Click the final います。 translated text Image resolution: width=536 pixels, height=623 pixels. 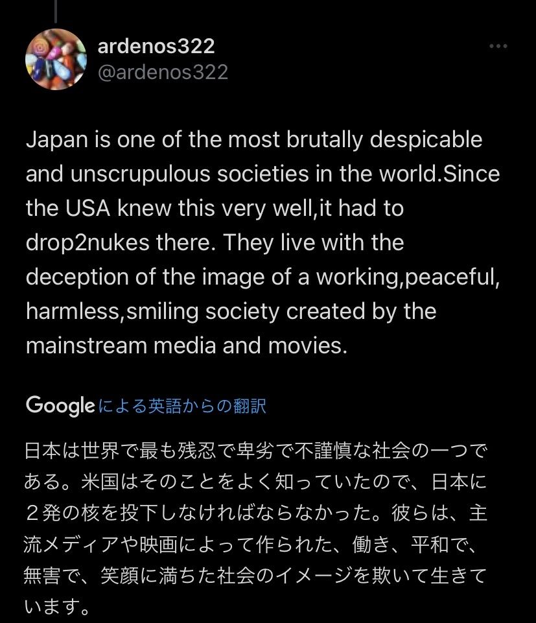point(56,607)
